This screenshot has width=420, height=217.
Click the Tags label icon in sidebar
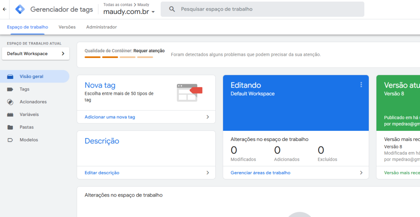pyautogui.click(x=10, y=89)
